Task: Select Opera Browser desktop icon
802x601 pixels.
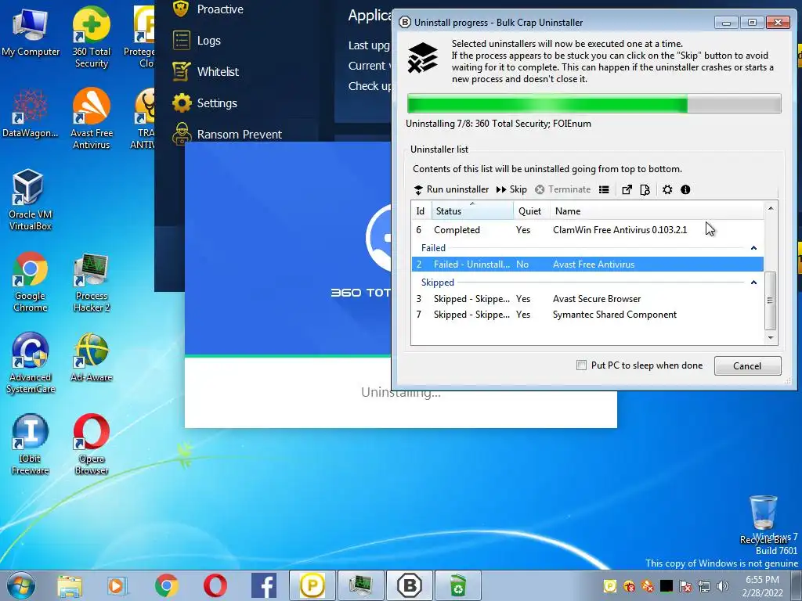Action: coord(91,444)
